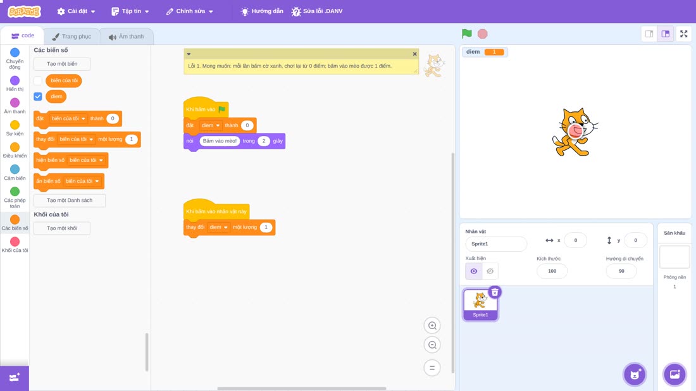Click Tạo một Danh sách button
This screenshot has height=391, width=696.
(70, 200)
